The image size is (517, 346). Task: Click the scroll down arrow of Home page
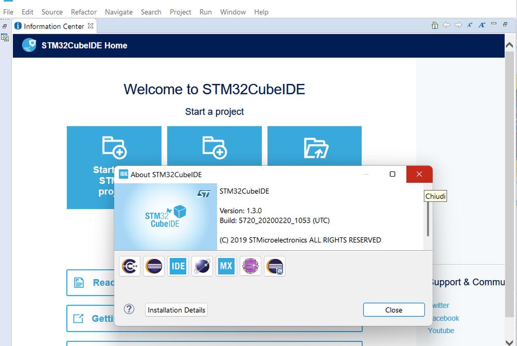(x=509, y=342)
